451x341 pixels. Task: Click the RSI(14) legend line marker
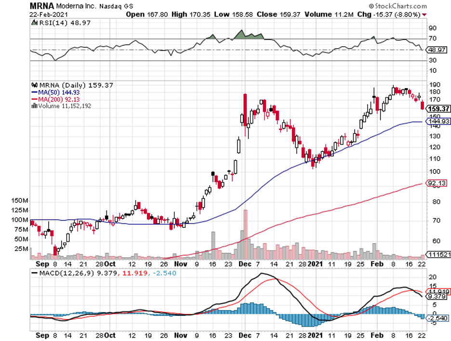(x=34, y=23)
